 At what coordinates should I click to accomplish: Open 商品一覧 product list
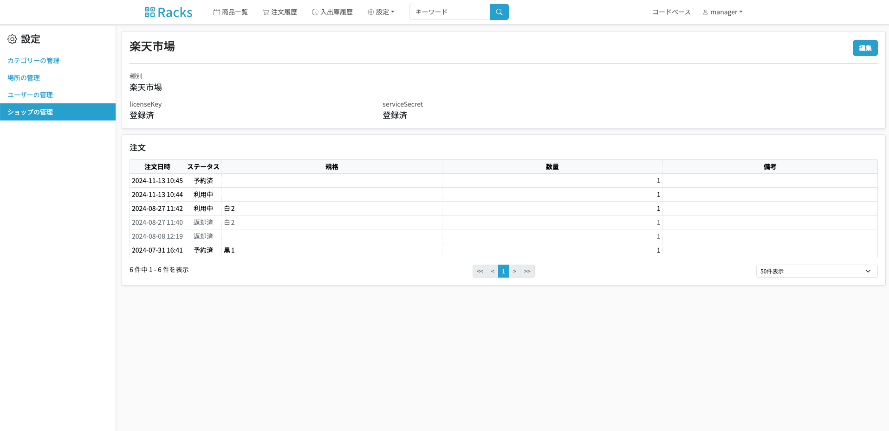pos(230,12)
